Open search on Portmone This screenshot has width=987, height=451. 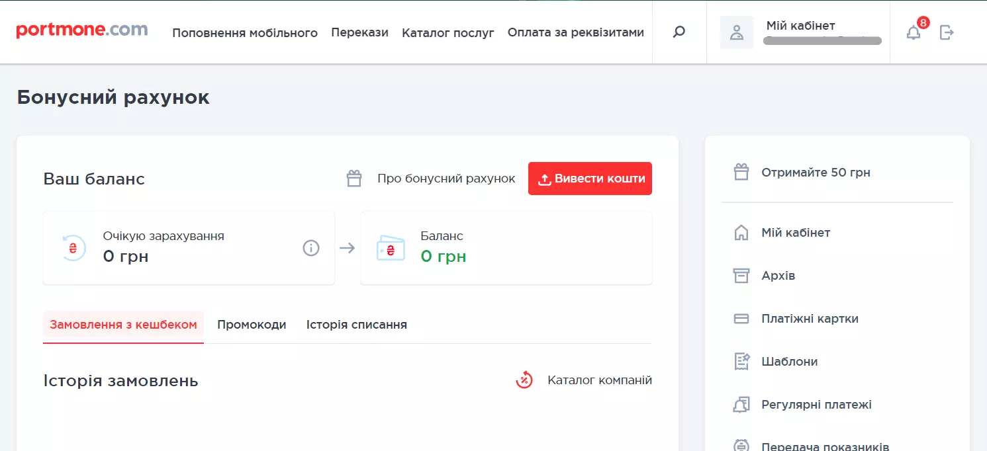(679, 30)
